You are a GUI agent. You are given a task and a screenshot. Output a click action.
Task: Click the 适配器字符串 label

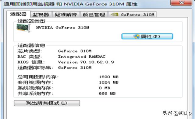point(35,68)
